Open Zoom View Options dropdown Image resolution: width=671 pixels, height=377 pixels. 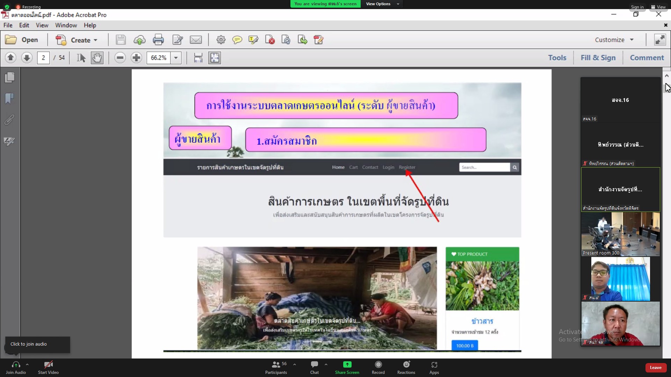[x=382, y=4]
